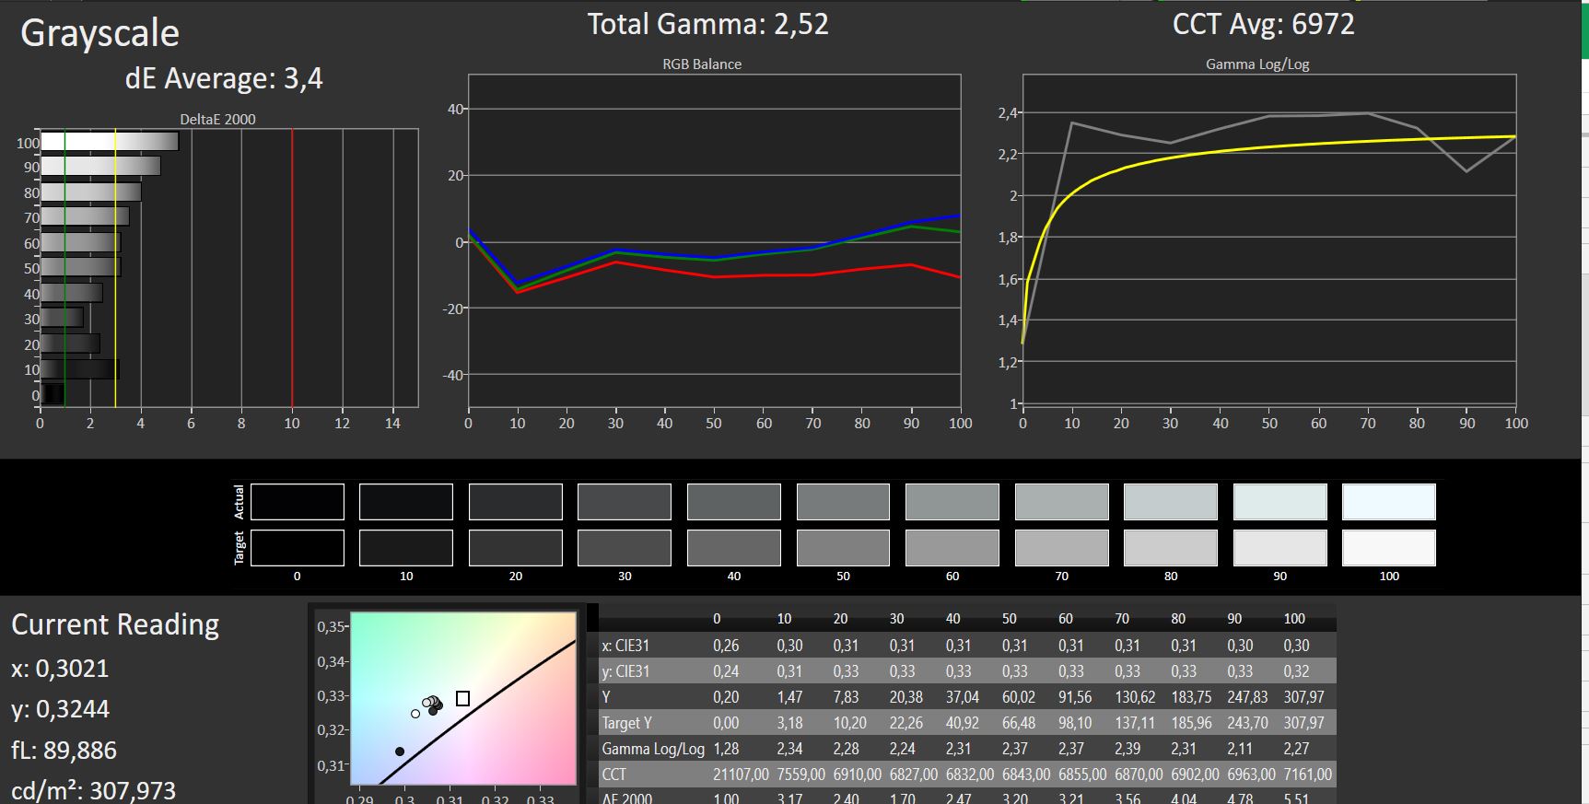The height and width of the screenshot is (804, 1589).
Task: Click the 100 bar in DeltaE chart
Action: [110, 142]
